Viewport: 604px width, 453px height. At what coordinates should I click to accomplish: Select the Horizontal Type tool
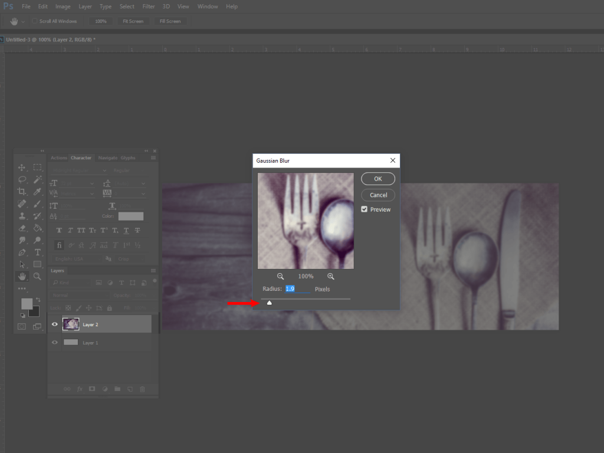coord(37,252)
